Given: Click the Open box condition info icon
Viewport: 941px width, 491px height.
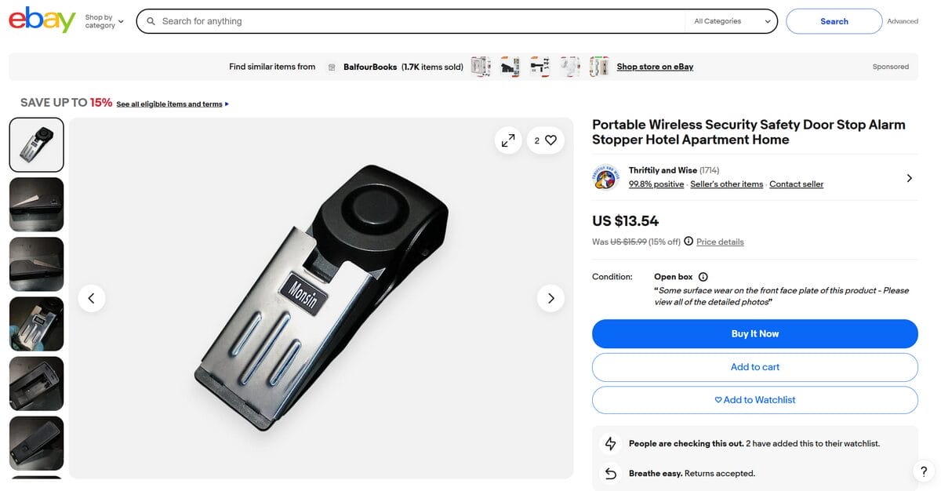Looking at the screenshot, I should [703, 276].
